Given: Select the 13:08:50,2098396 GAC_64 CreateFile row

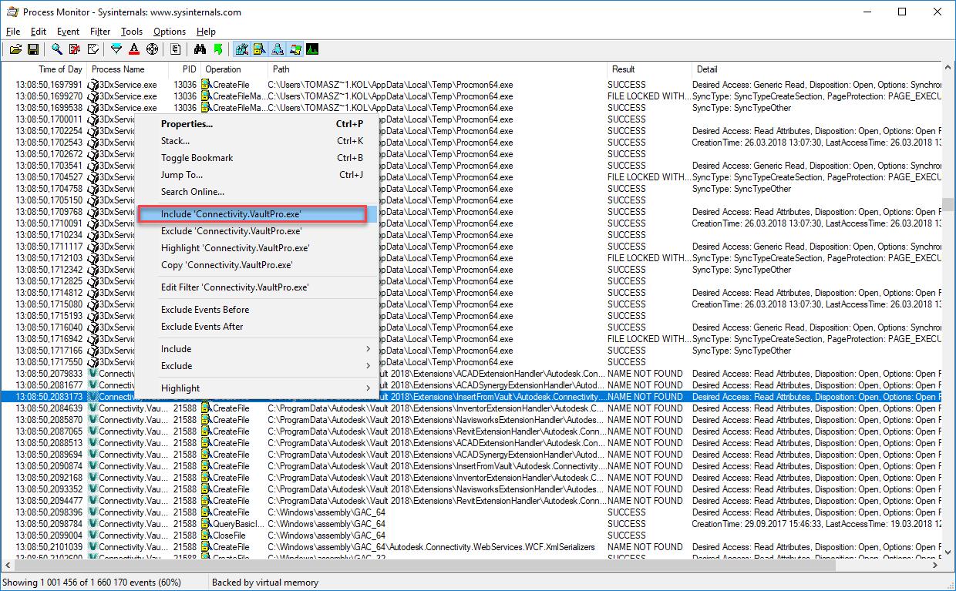Looking at the screenshot, I should point(385,512).
